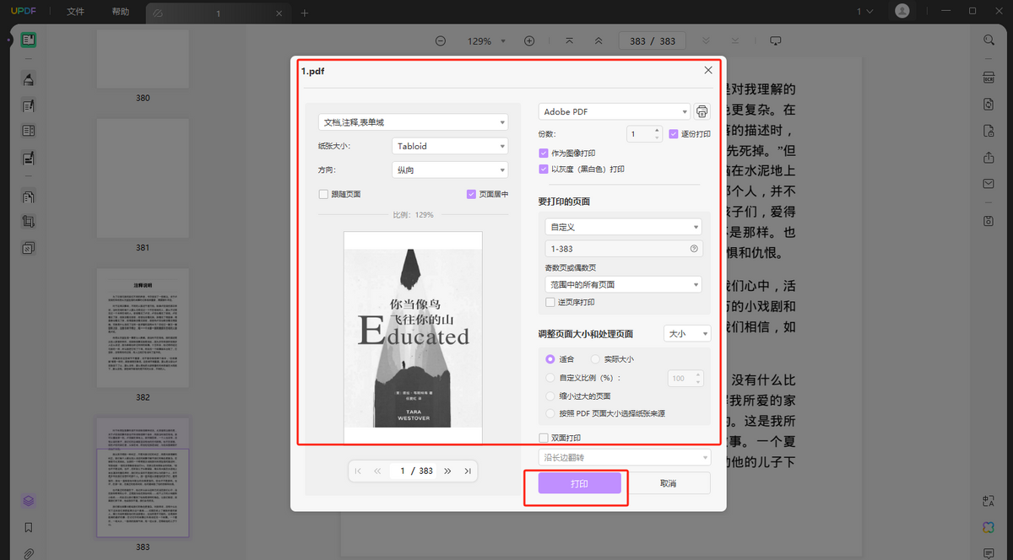
Task: Open the 沿长边翻转 flip dropdown
Action: [x=625, y=457]
